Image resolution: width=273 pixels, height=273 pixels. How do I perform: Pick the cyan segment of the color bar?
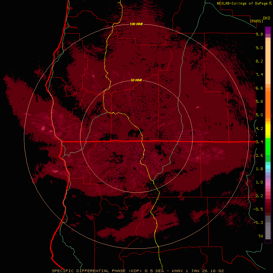(268, 167)
